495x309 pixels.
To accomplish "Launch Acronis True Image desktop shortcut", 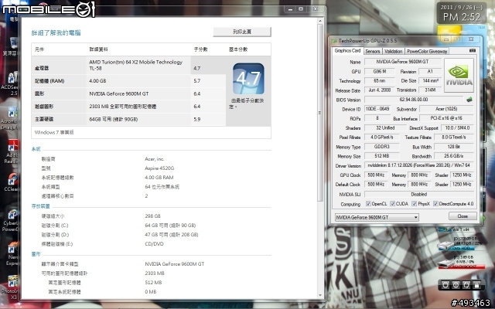I will pos(12,112).
